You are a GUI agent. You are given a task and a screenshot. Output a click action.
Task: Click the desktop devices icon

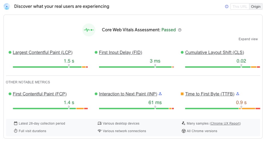[99, 123]
